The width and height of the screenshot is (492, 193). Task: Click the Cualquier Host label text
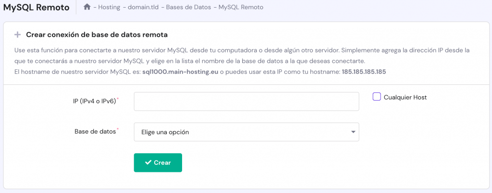(405, 97)
